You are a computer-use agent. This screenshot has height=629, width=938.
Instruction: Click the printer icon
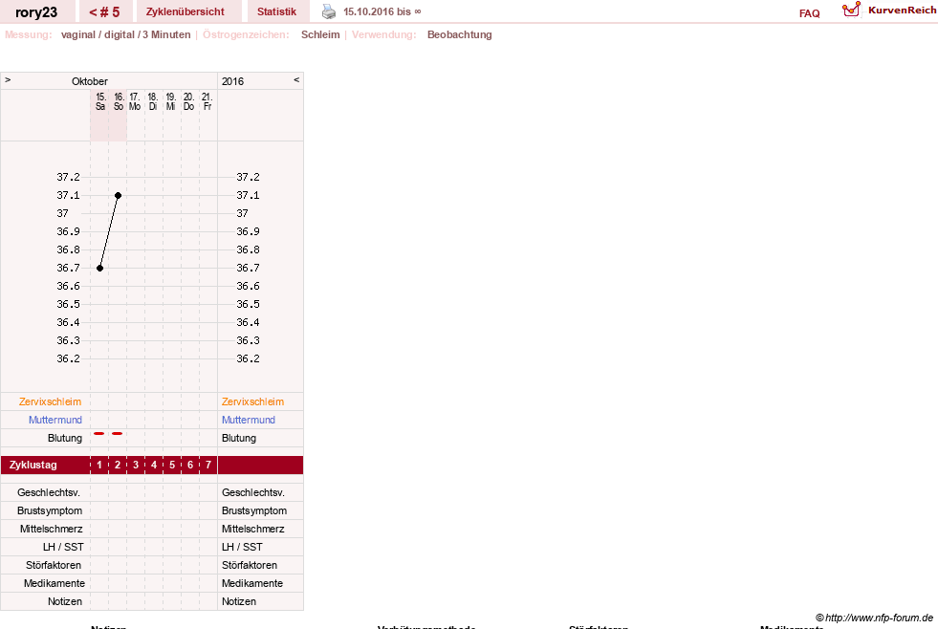point(329,11)
